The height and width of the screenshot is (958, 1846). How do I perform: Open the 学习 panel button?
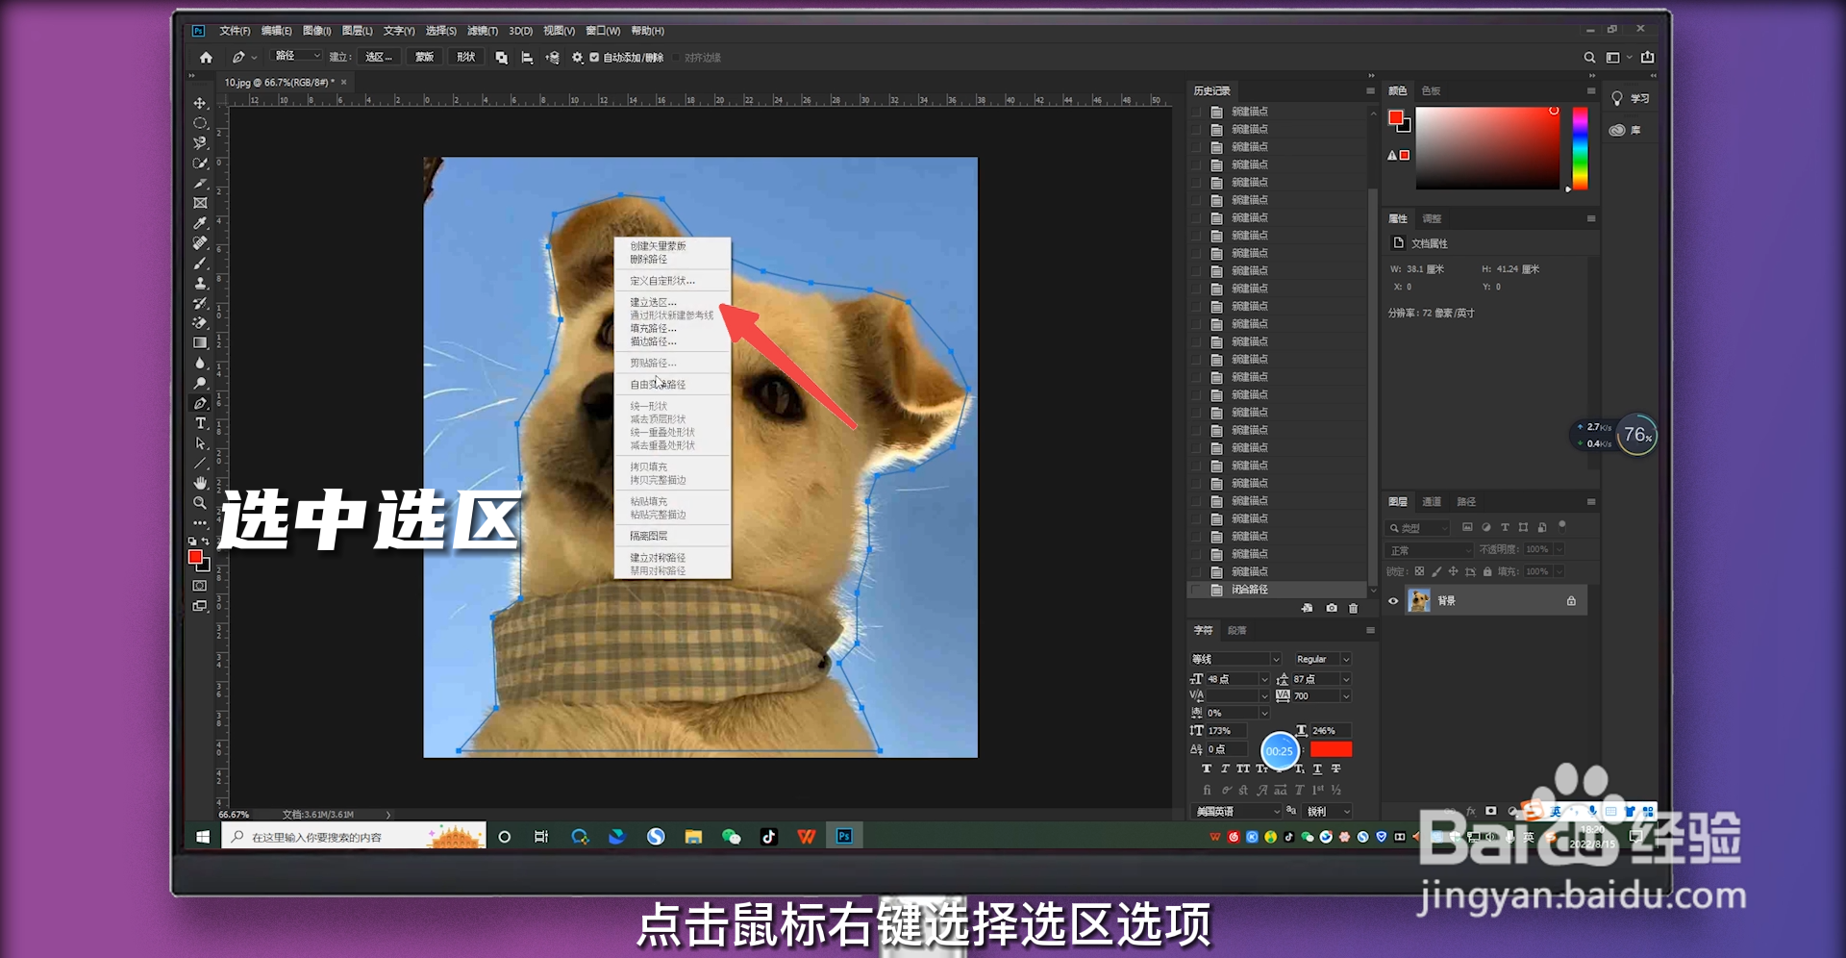[x=1631, y=98]
